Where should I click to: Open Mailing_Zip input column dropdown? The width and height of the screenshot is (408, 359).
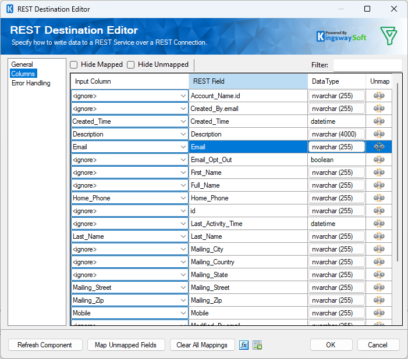tap(183, 300)
